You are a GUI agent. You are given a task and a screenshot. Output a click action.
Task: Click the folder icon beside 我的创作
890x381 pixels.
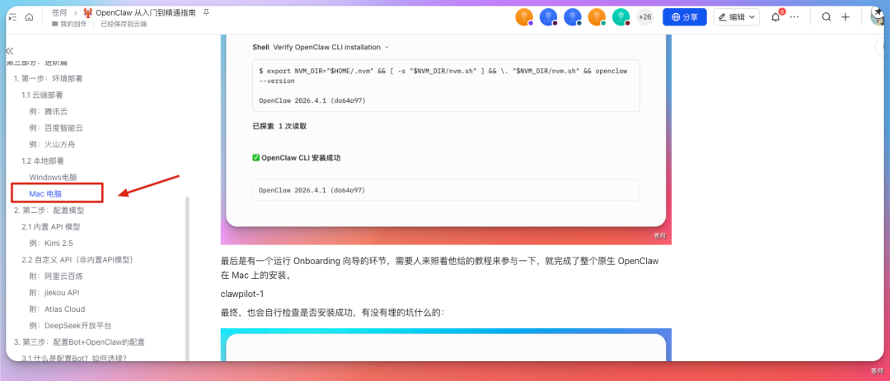coord(54,24)
